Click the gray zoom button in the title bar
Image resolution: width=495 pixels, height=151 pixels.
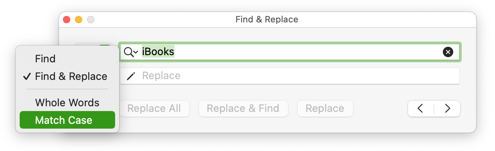(91, 19)
